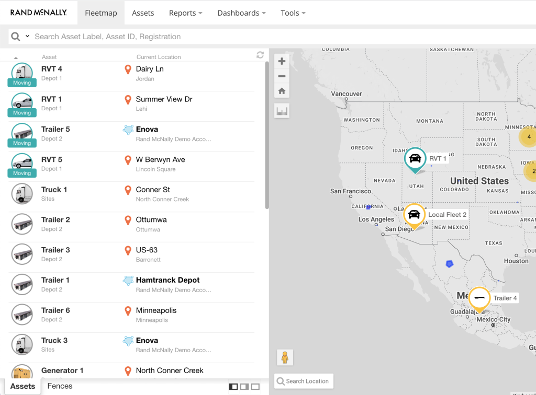
Task: Select the Trailer 6 asset name
Action: click(55, 310)
